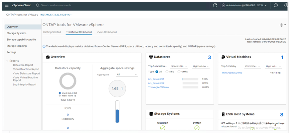This screenshot has width=292, height=134.
Task: Click the ESXi Host Systems count 8
Action: (282, 115)
